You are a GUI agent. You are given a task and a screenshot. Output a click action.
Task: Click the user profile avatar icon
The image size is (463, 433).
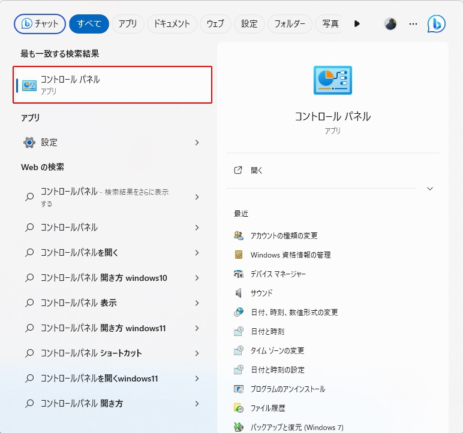390,24
